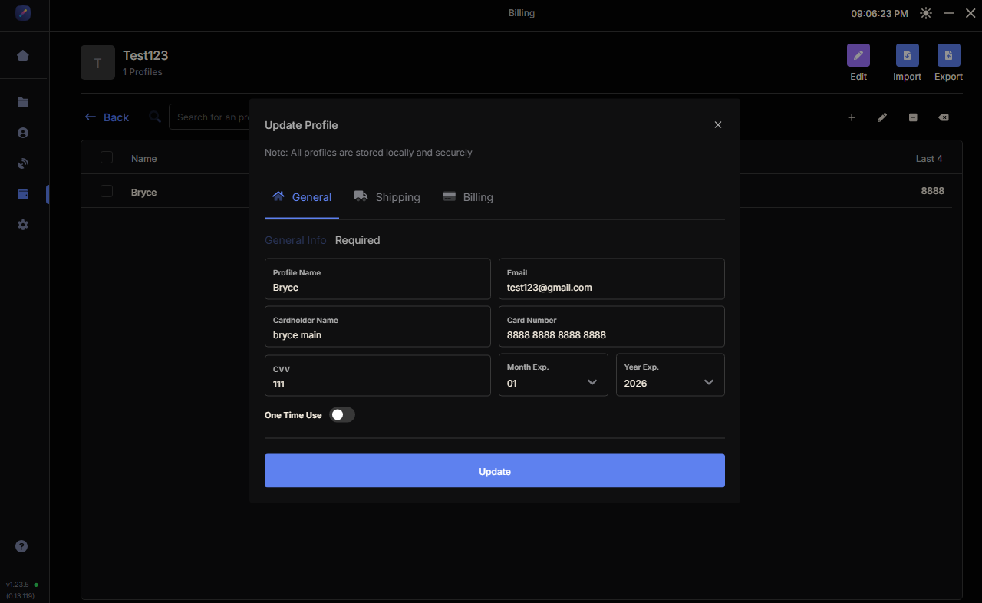Select the Wallet billing icon in sidebar
The height and width of the screenshot is (603, 982).
coord(23,193)
